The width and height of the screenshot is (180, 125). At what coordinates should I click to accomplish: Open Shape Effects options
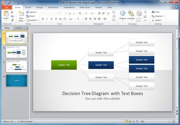point(146,20)
